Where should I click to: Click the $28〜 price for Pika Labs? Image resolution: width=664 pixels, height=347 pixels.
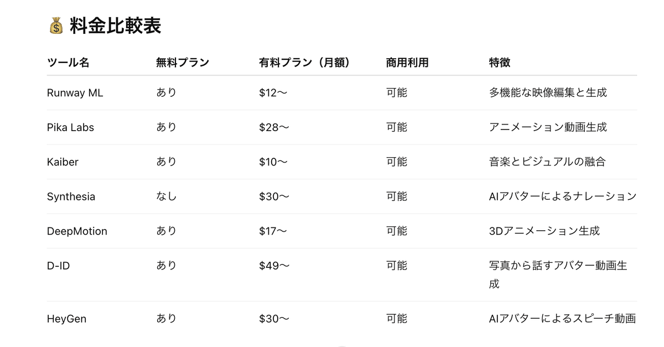(x=274, y=127)
